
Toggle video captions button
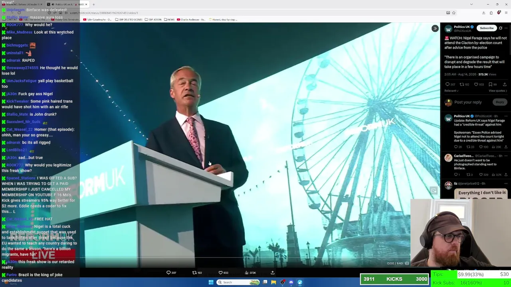(407, 263)
